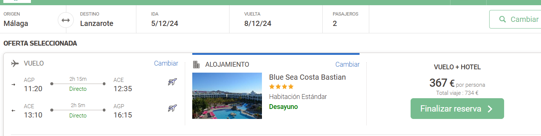541x136 pixels.
Task: Click the Cambiar link in the Vuelo section
Action: tap(166, 63)
